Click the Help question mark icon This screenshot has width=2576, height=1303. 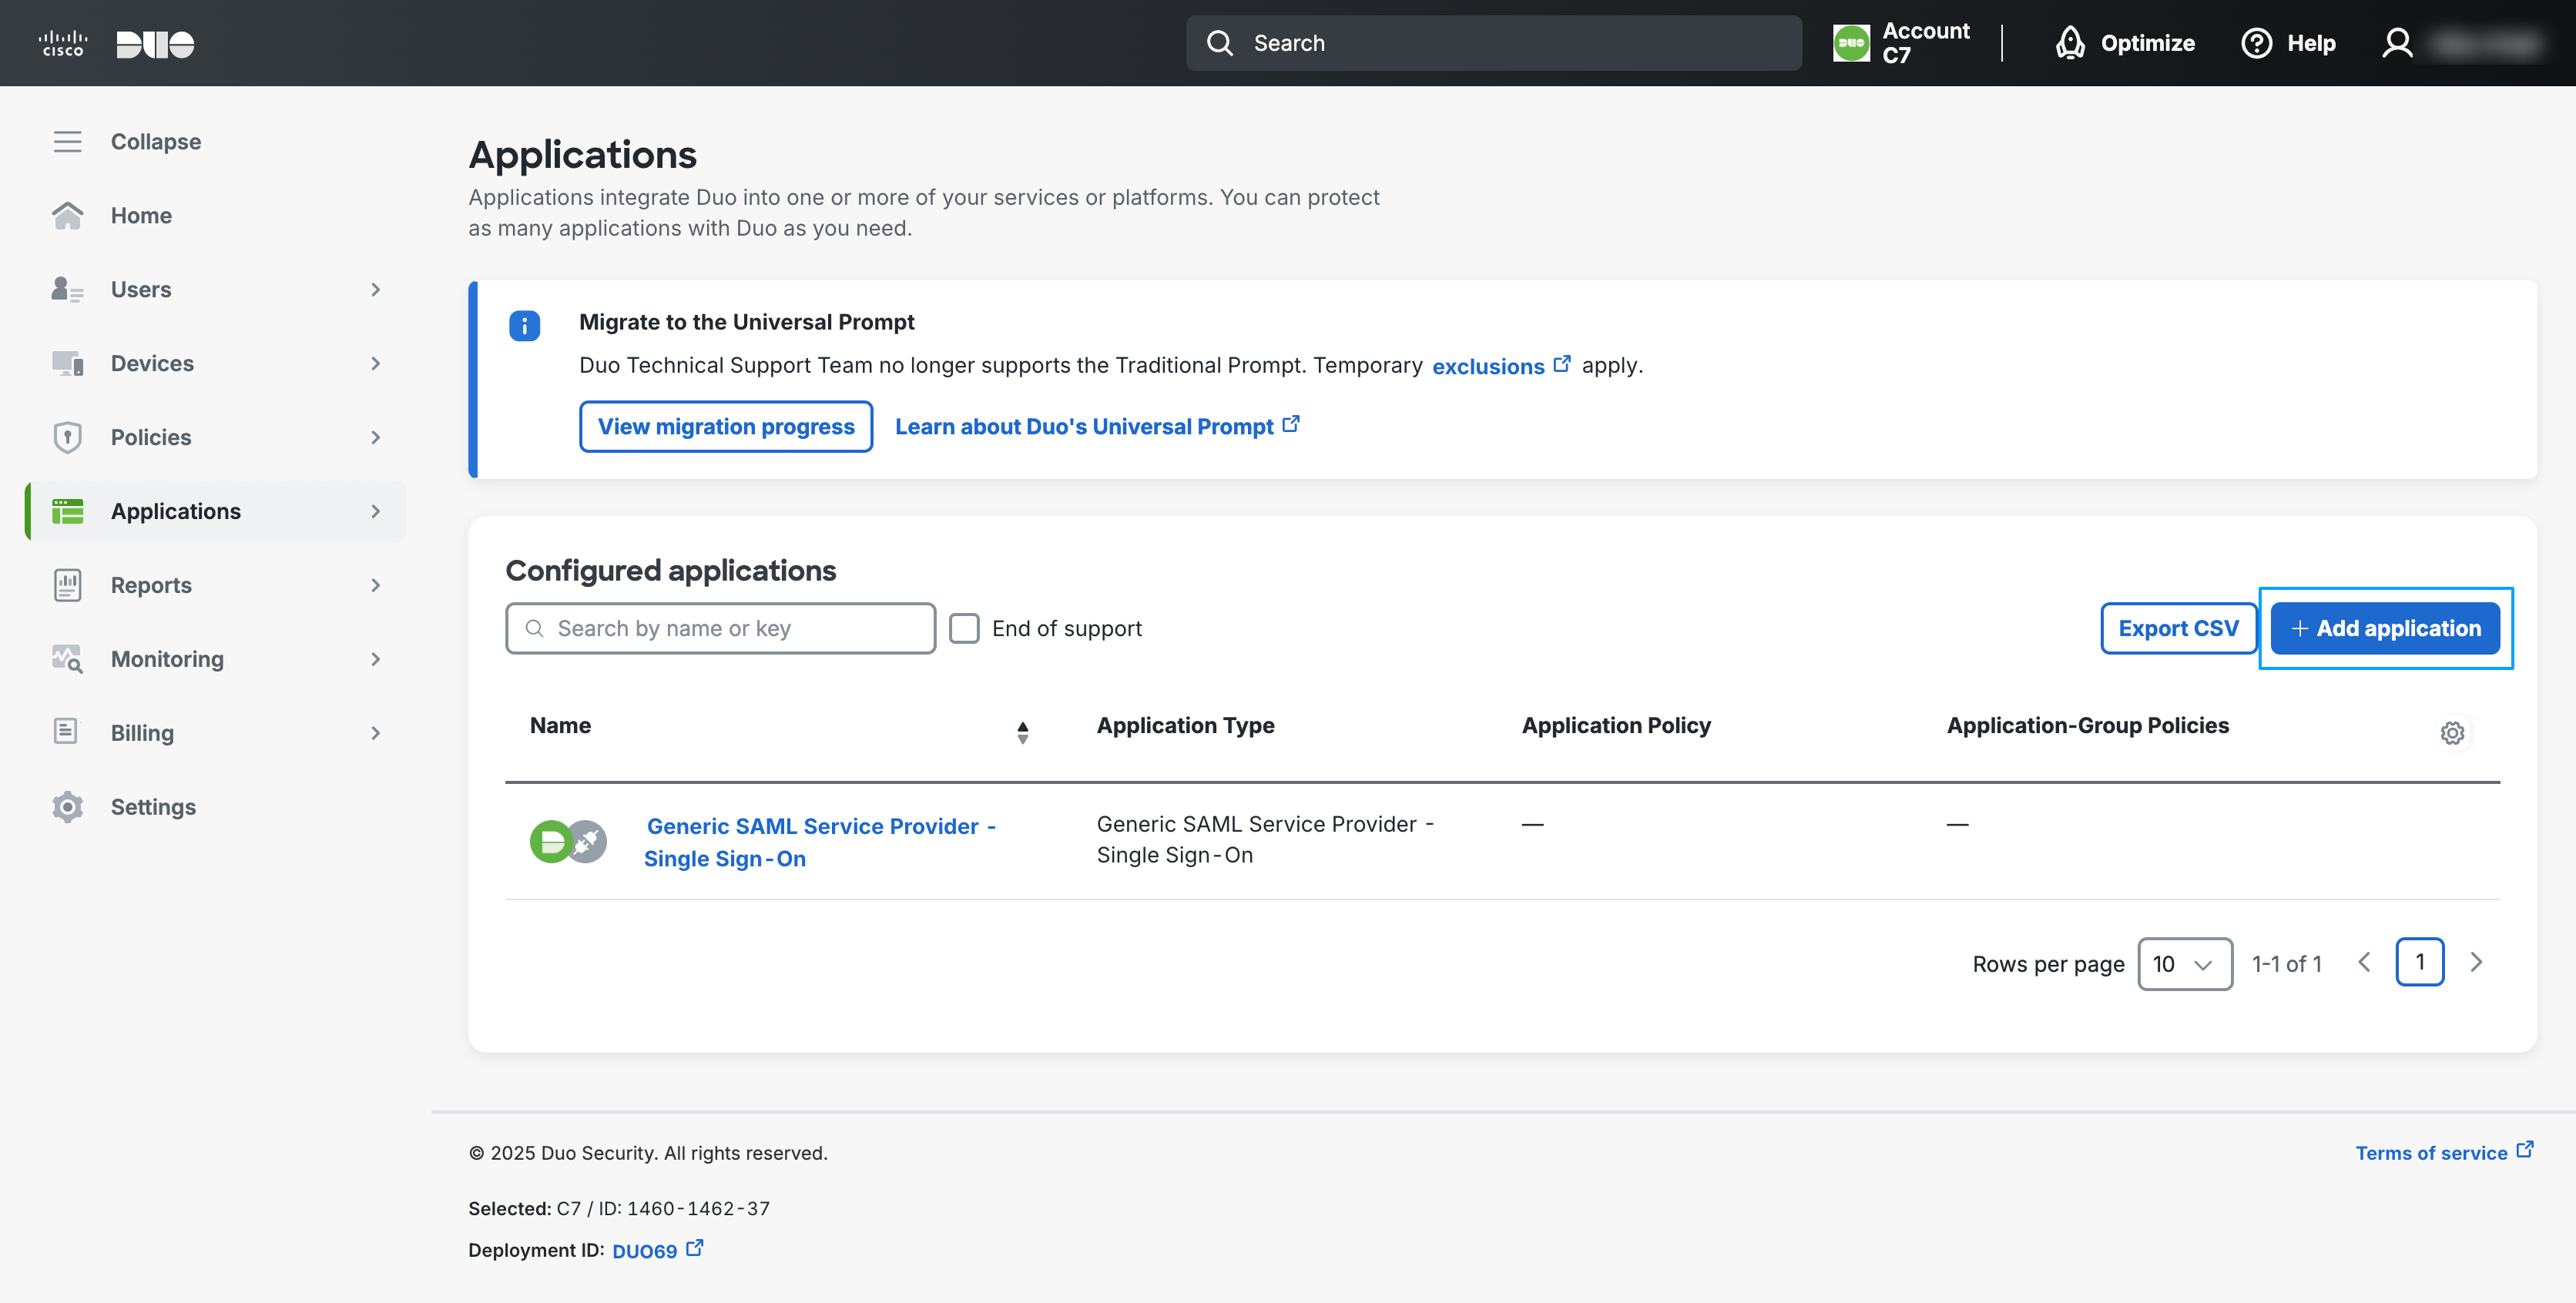click(x=2256, y=43)
